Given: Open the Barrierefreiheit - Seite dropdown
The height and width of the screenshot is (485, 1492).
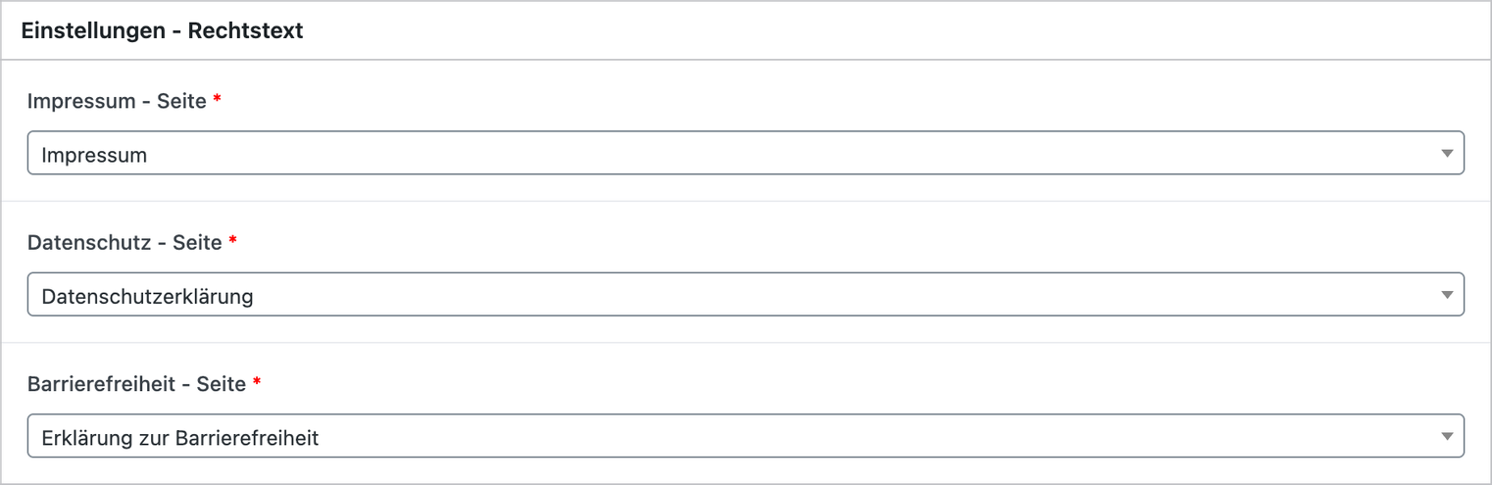Looking at the screenshot, I should (745, 436).
